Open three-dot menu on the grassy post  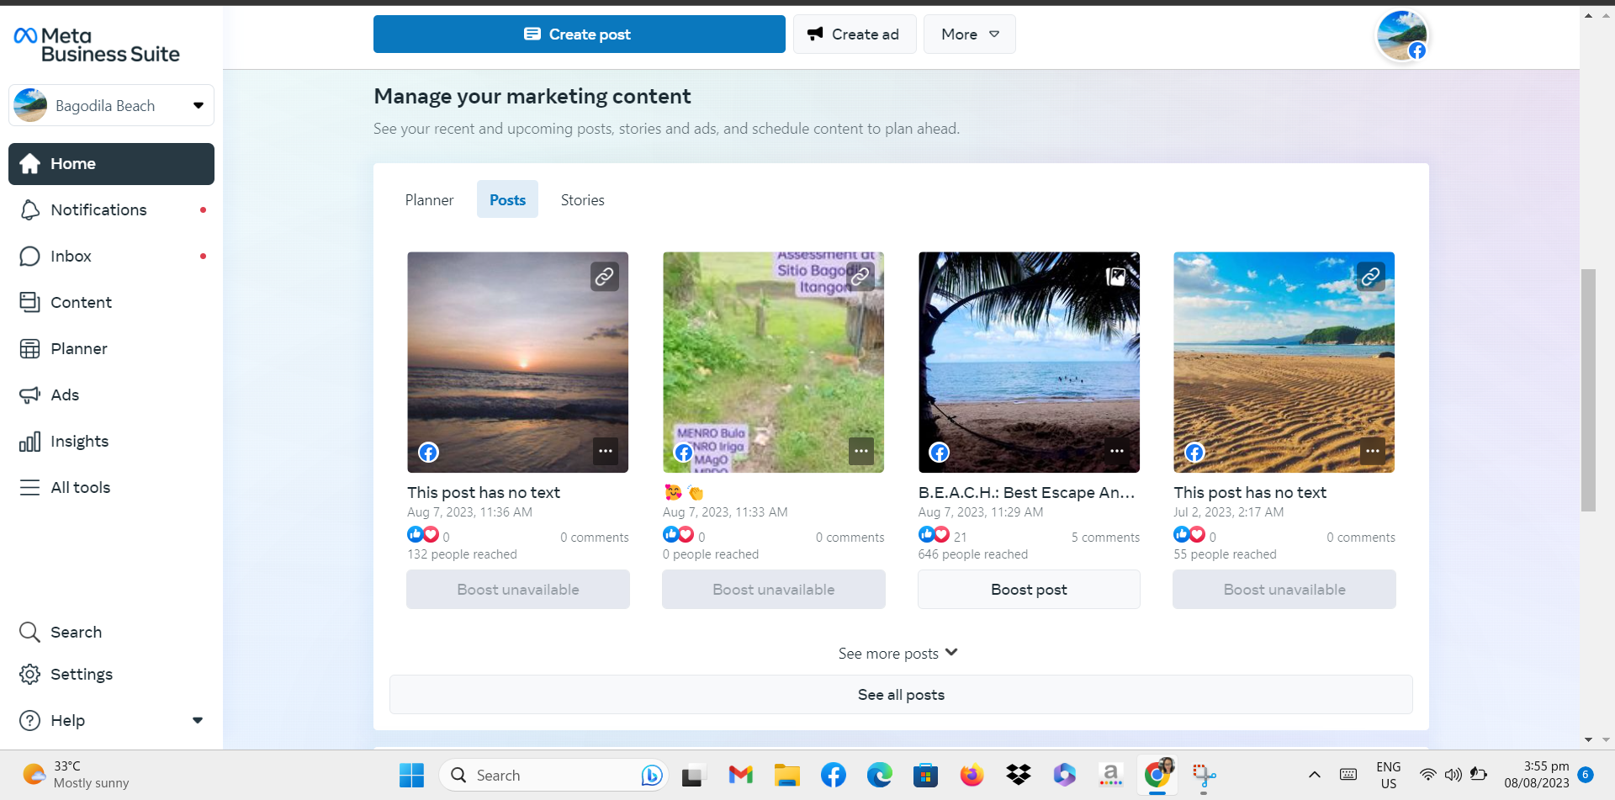[861, 452]
